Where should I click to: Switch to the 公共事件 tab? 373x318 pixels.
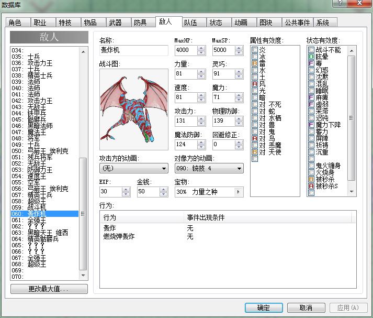[x=297, y=23]
